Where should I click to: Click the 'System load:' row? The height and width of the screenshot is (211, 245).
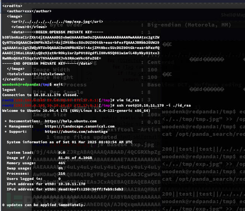(x=36, y=153)
